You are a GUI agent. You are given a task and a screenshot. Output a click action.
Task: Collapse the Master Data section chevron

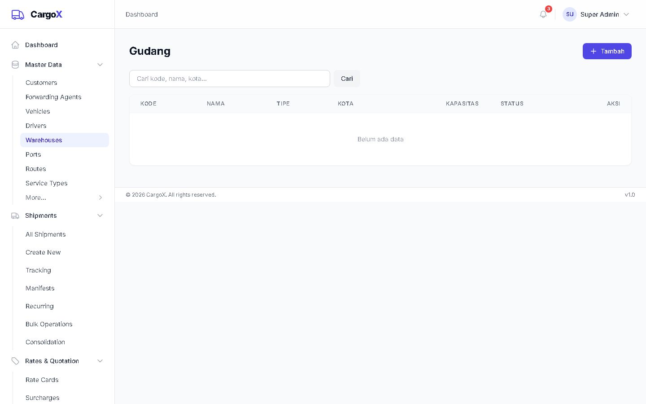tap(100, 65)
